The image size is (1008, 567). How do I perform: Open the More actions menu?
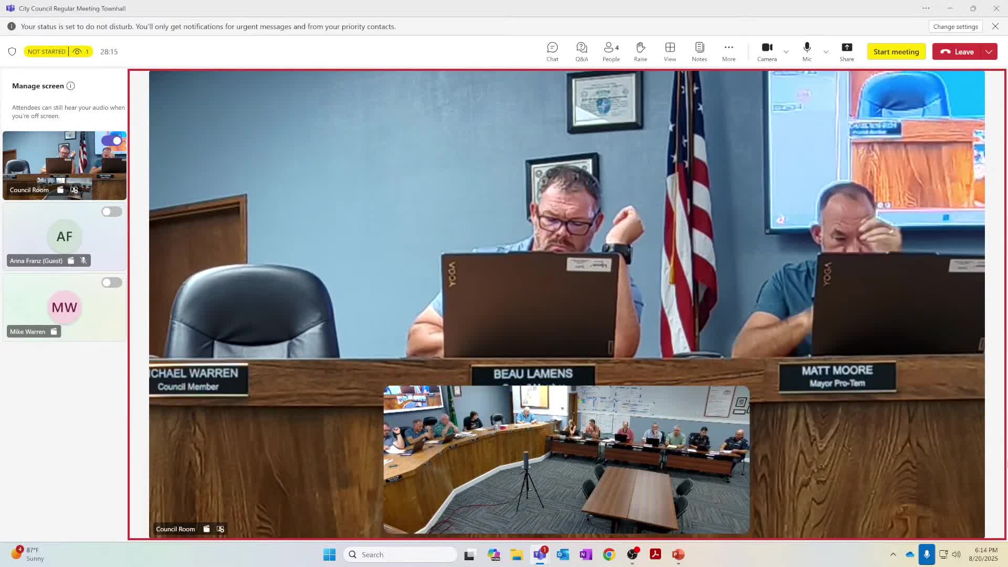pyautogui.click(x=729, y=51)
